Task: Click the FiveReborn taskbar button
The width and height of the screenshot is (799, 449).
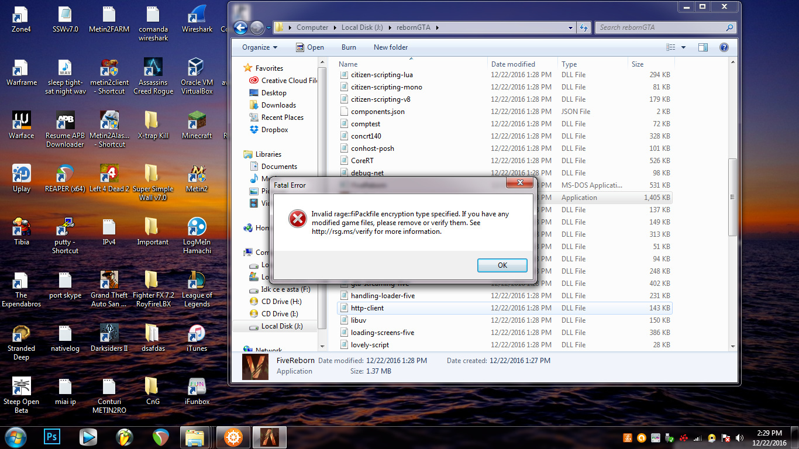Action: pos(270,437)
